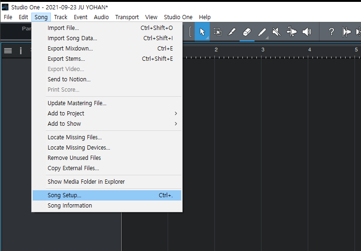Expand the Add to Project submenu
Screen dimensions: 361x251
[x=107, y=114]
